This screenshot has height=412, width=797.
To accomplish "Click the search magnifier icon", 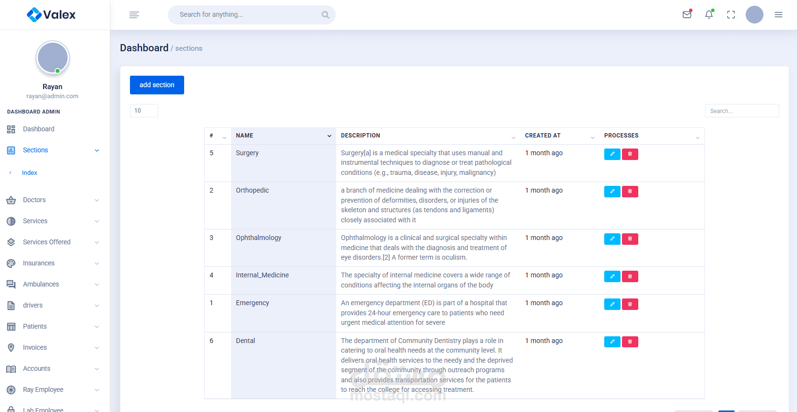I will pyautogui.click(x=326, y=15).
